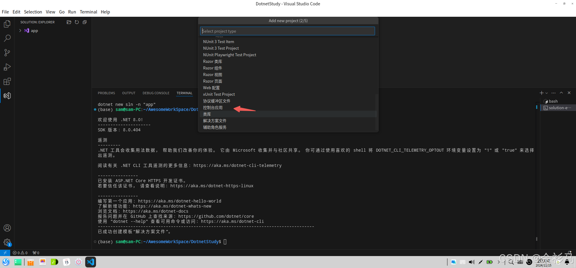
Task: Choose 协议缓冲区文件 project type
Action: [x=287, y=101]
